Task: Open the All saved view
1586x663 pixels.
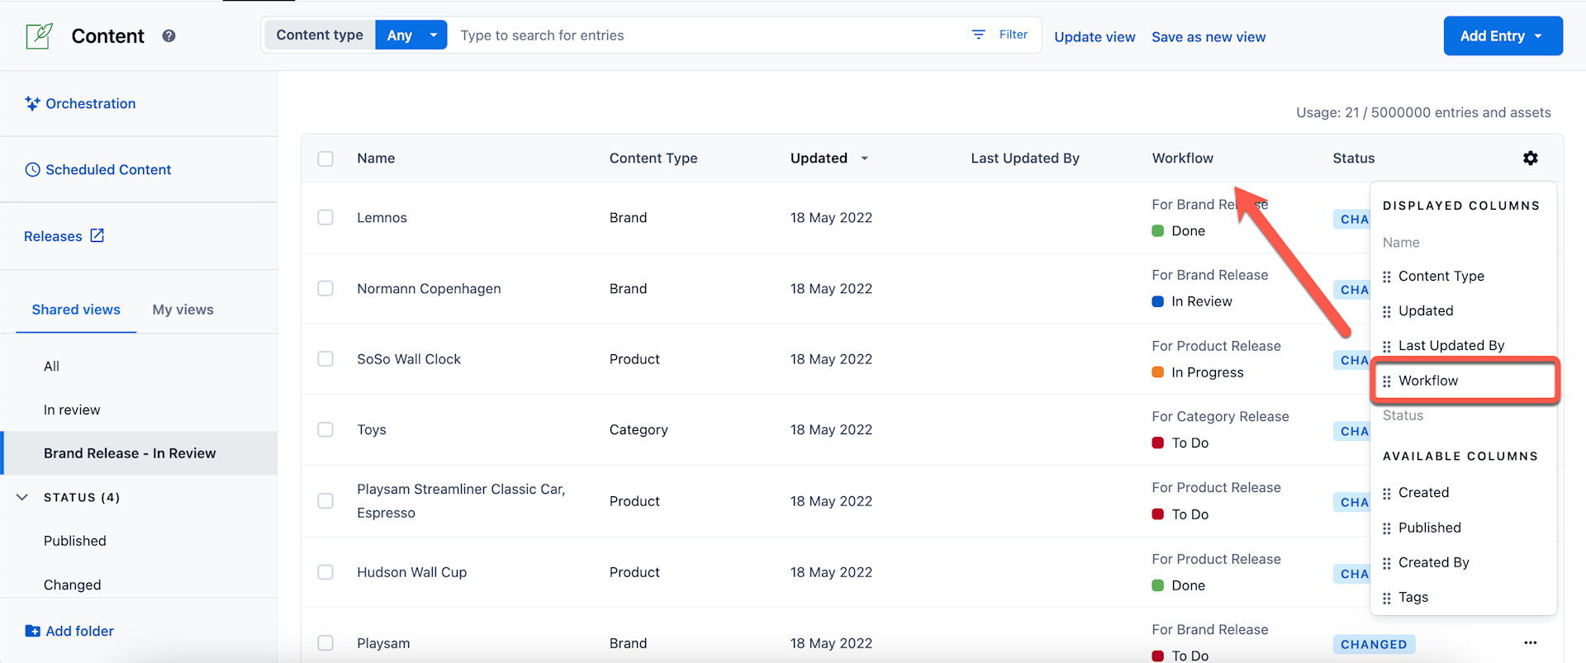Action: click(51, 366)
